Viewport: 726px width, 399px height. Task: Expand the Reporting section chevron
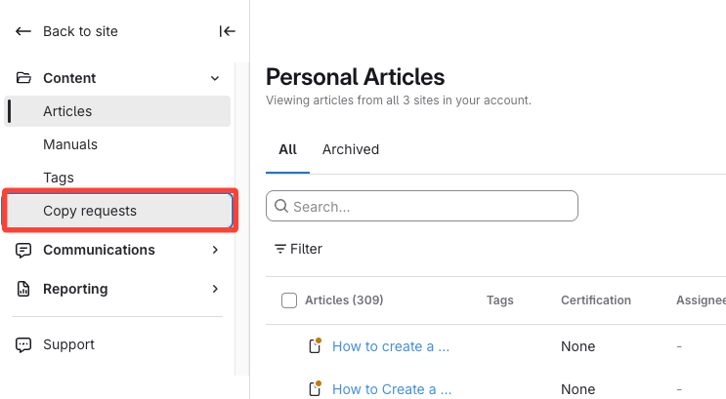pos(216,289)
